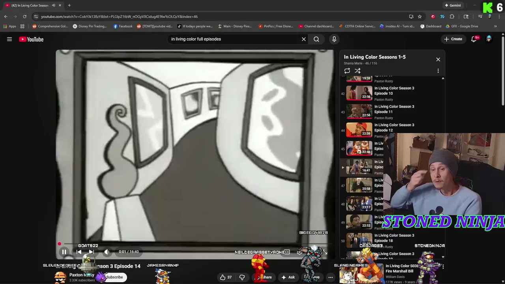The width and height of the screenshot is (505, 284).
Task: Toggle playlist loop
Action: point(347,71)
